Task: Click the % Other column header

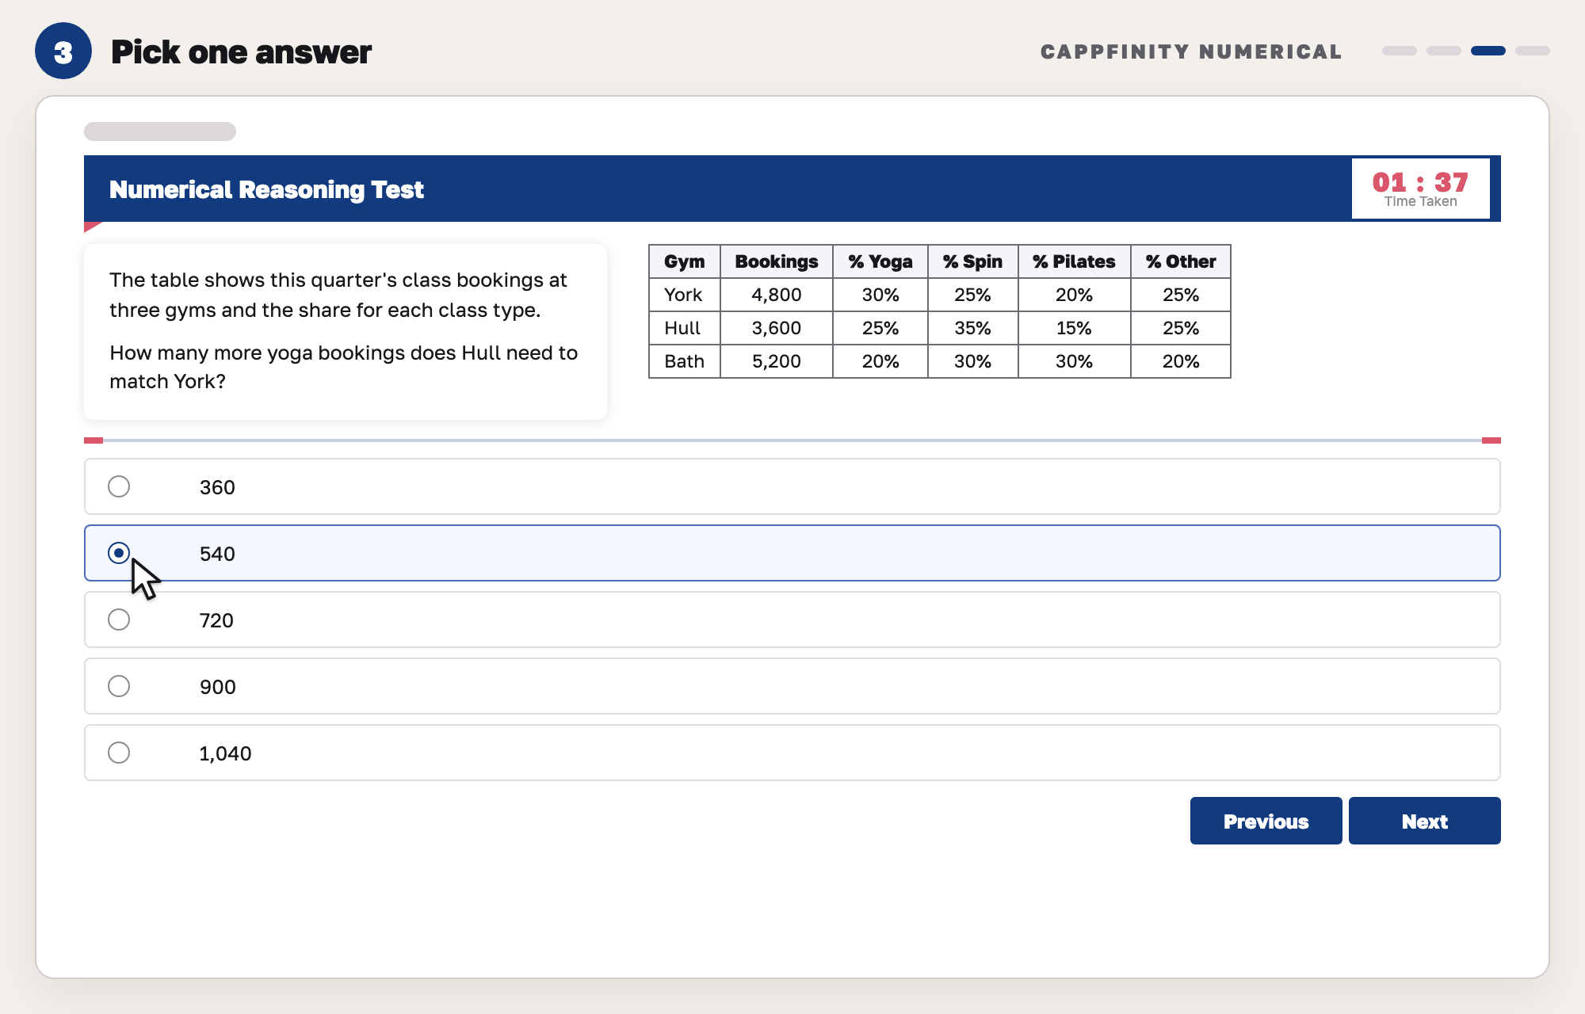Action: [x=1181, y=261]
